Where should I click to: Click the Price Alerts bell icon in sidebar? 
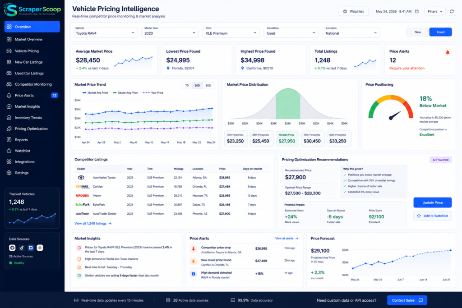pos(9,96)
